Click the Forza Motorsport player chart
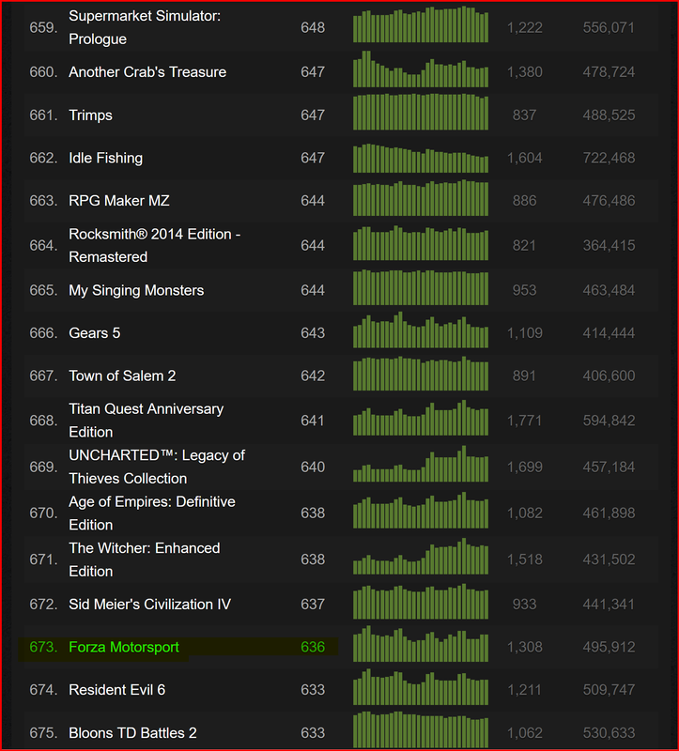Viewport: 679px width, 751px height. 421,644
